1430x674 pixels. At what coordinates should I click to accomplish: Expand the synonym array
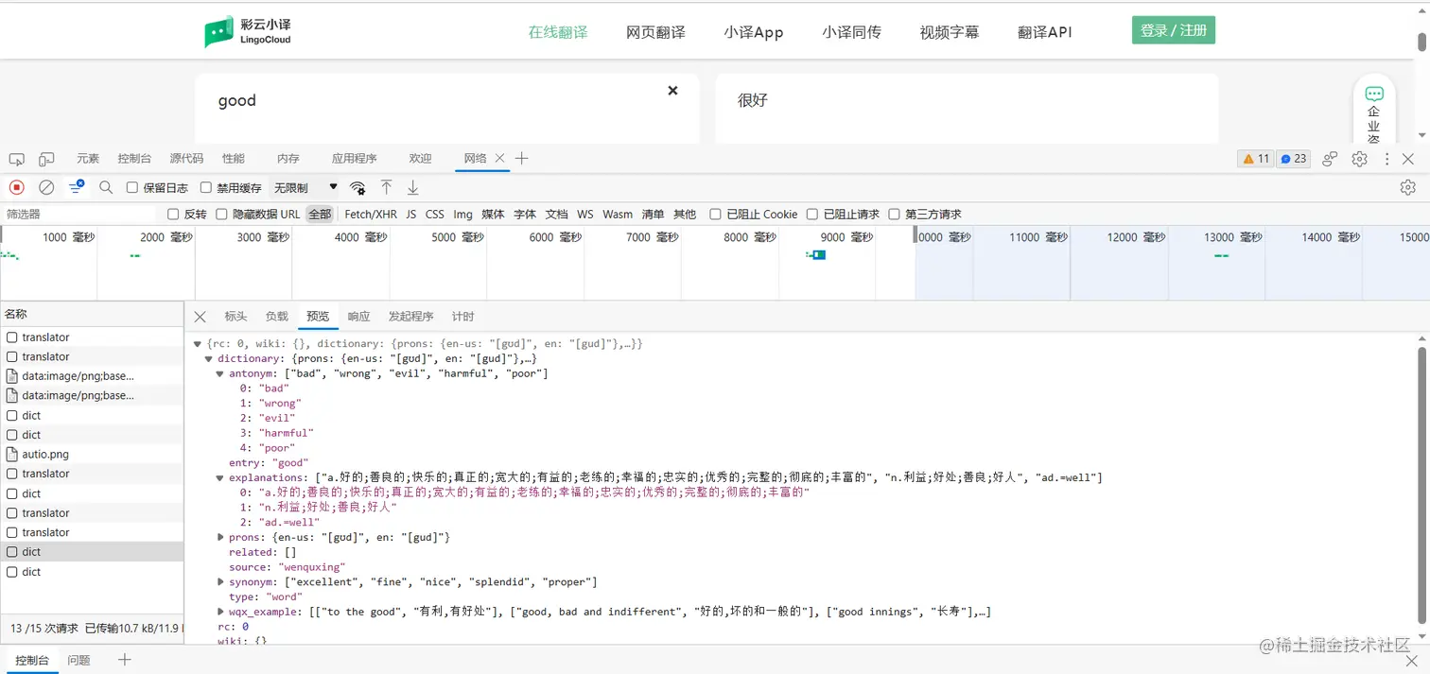click(x=220, y=582)
